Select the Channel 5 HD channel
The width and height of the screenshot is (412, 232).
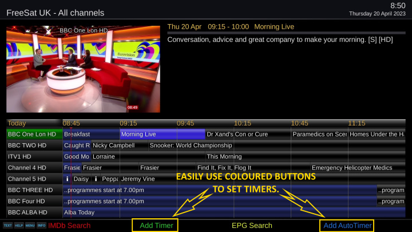coord(34,179)
